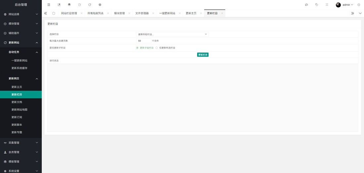Click the 每次最大创建页数 input field

[x=144, y=41]
